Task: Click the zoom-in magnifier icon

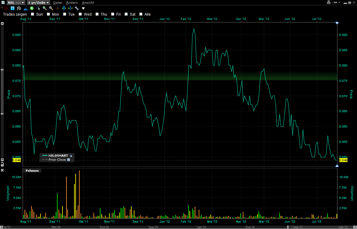Action: pos(45,8)
